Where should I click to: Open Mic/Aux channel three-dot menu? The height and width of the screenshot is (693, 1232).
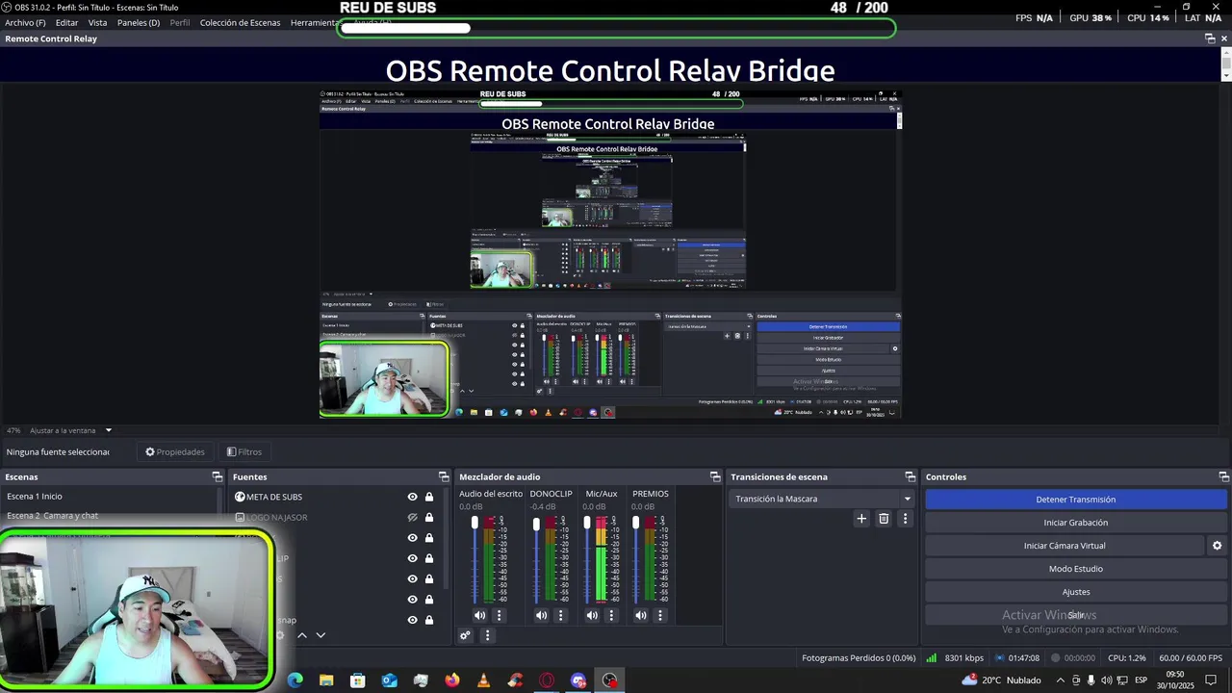611,615
